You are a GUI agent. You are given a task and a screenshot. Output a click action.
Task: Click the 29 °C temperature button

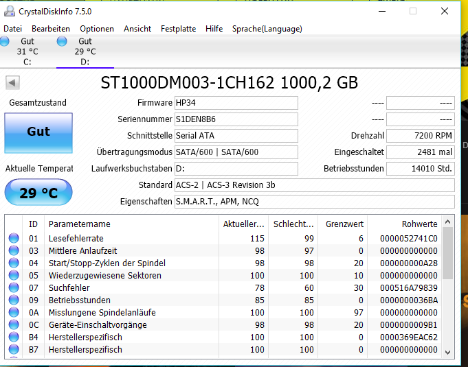click(x=38, y=193)
